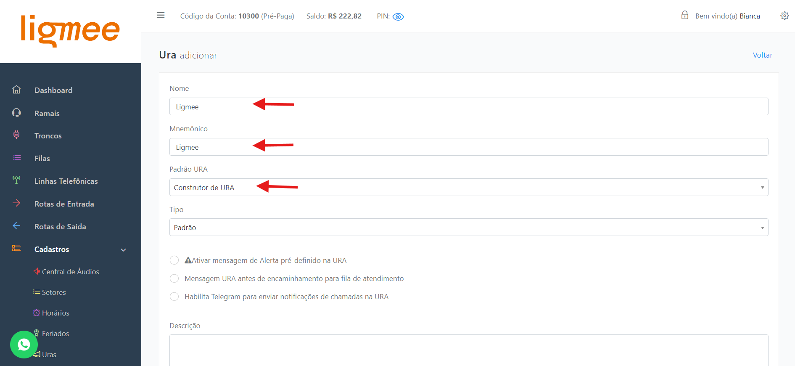Collapse the Cadastros menu chevron

[x=124, y=250]
